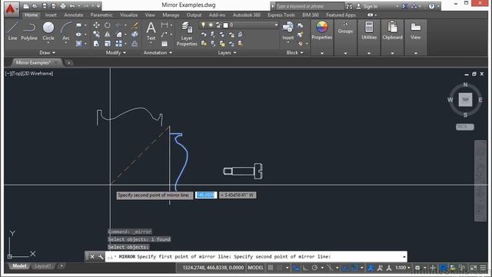This screenshot has height=277, width=492.
Task: Open the Express Tools ribbon tab
Action: pyautogui.click(x=281, y=15)
